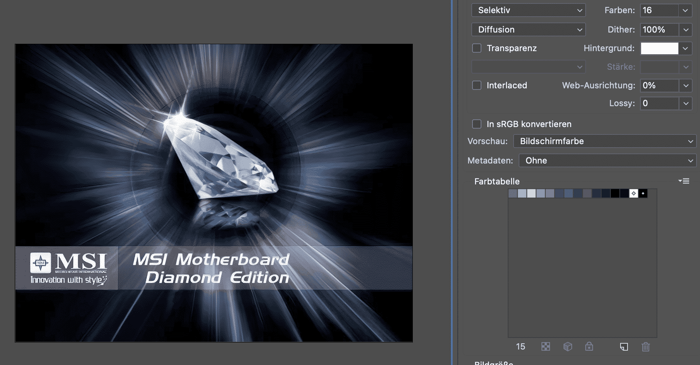Expand the Dither percentage arrow
700x365 pixels.
[685, 29]
